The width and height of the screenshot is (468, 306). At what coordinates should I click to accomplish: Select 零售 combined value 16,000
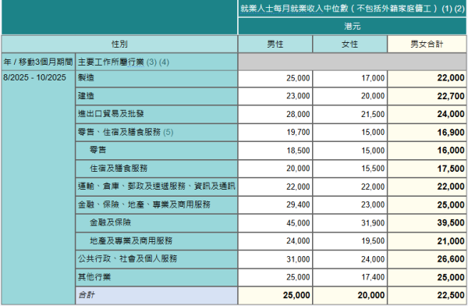click(x=427, y=151)
